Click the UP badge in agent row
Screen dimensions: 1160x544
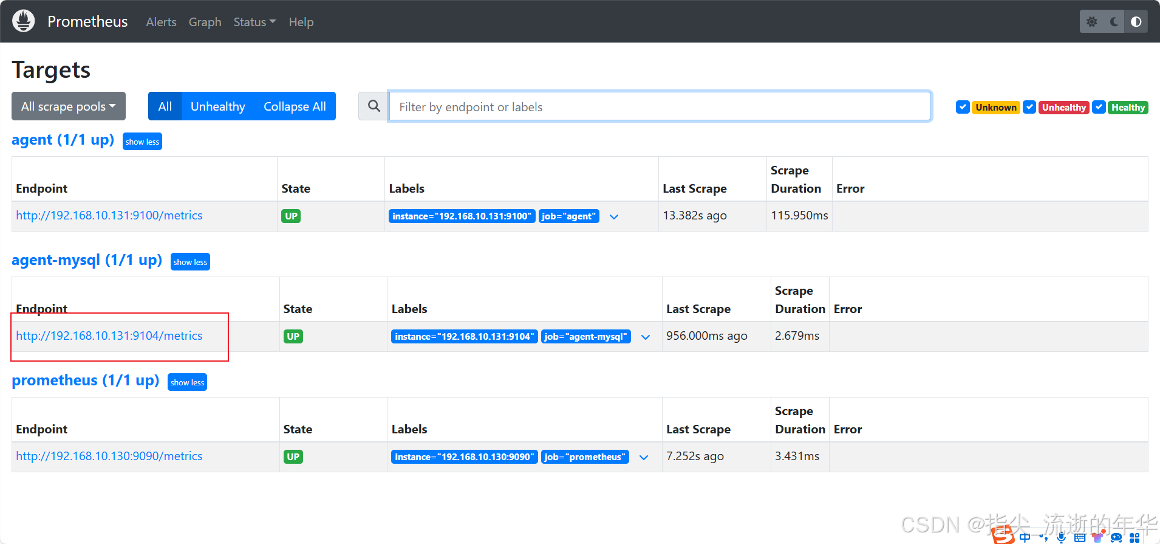point(292,216)
